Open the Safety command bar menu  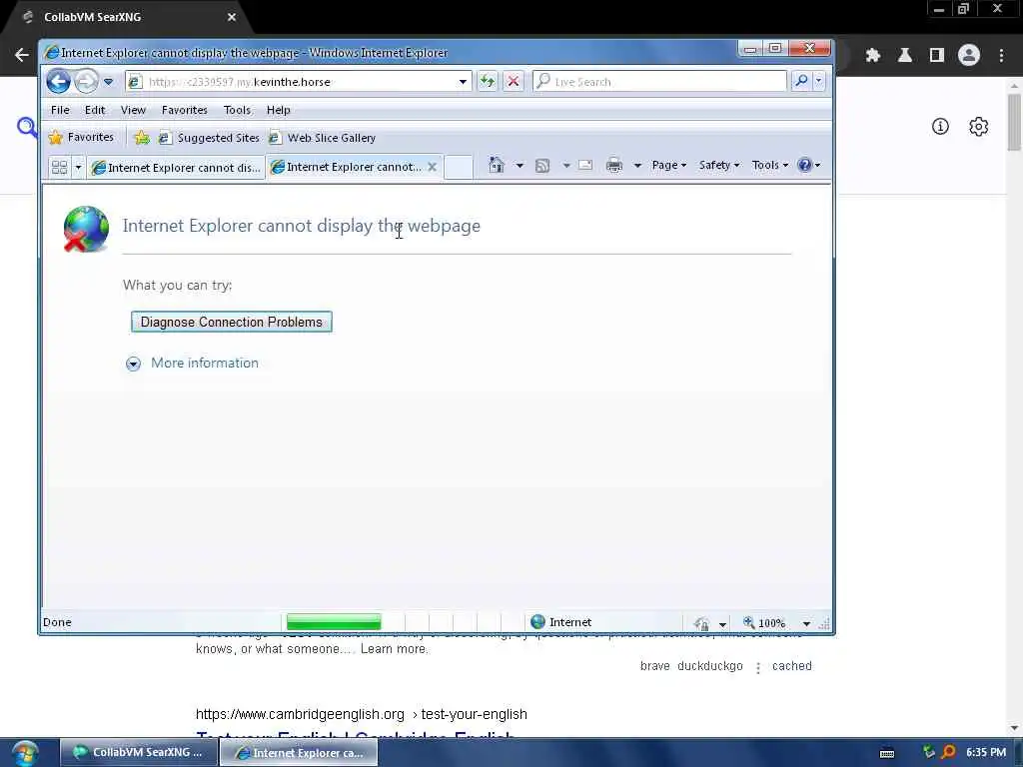(719, 165)
